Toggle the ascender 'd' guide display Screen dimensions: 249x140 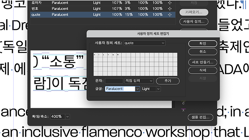coord(183,103)
